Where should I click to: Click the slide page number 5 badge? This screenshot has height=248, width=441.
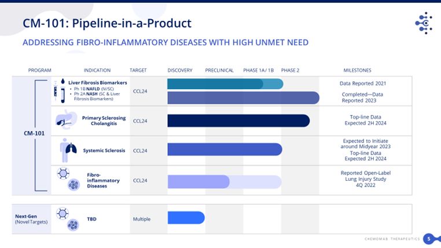tap(429, 239)
